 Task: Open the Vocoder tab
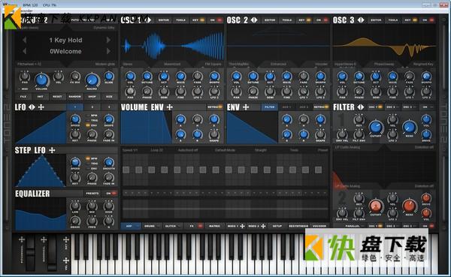click(x=319, y=226)
